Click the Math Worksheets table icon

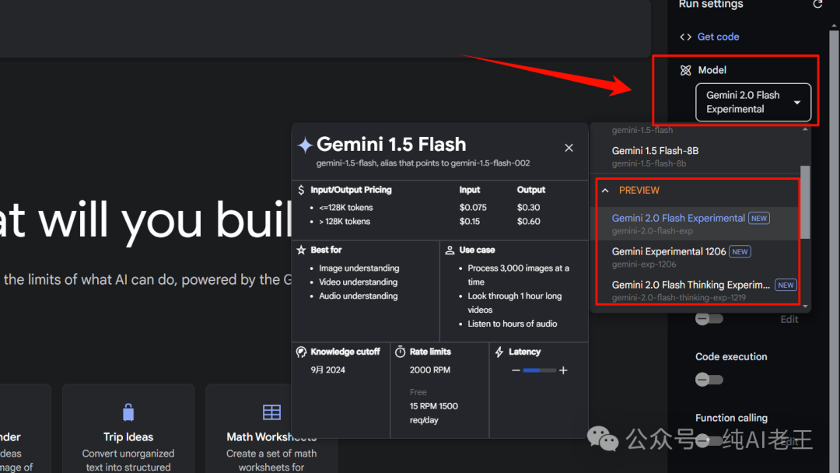click(271, 412)
